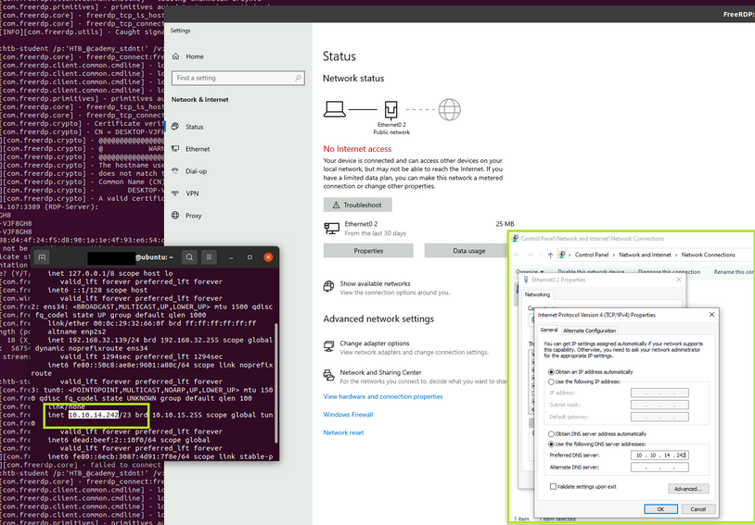The image size is (755, 525).
Task: Select the Status globe icon in sidebar
Action: click(175, 127)
